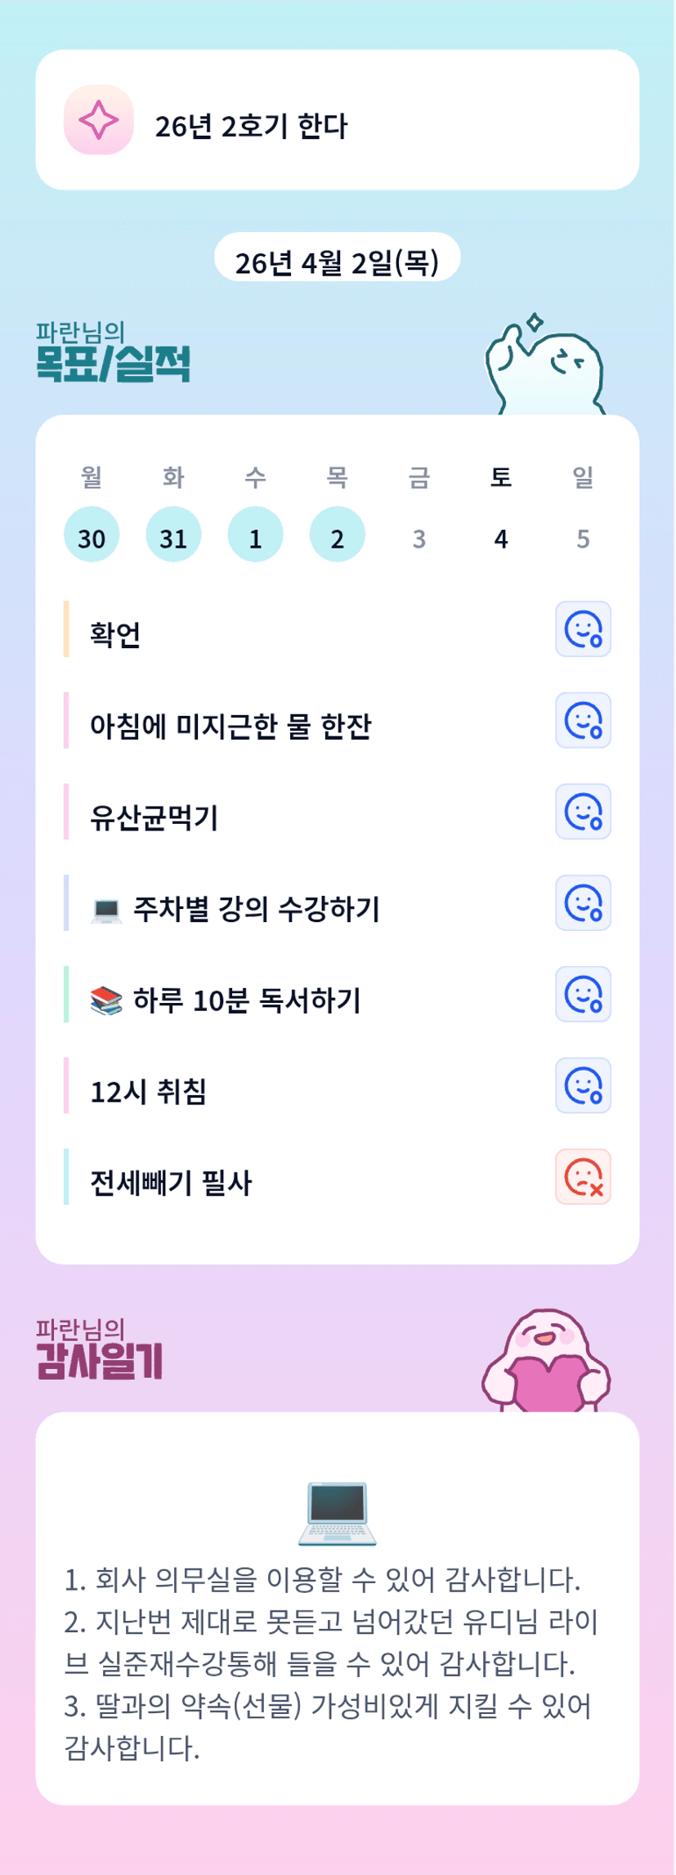Click the smiley status icon for 확언

click(x=583, y=629)
